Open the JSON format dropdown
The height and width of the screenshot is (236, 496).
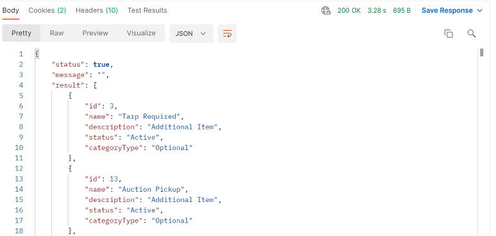(x=191, y=33)
